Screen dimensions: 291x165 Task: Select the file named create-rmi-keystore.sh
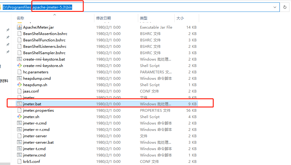click(43, 66)
